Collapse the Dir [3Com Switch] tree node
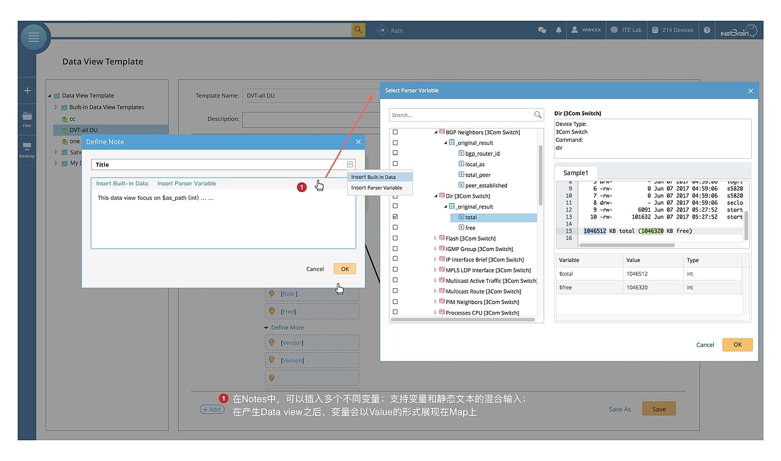This screenshot has width=781, height=461. [x=436, y=195]
